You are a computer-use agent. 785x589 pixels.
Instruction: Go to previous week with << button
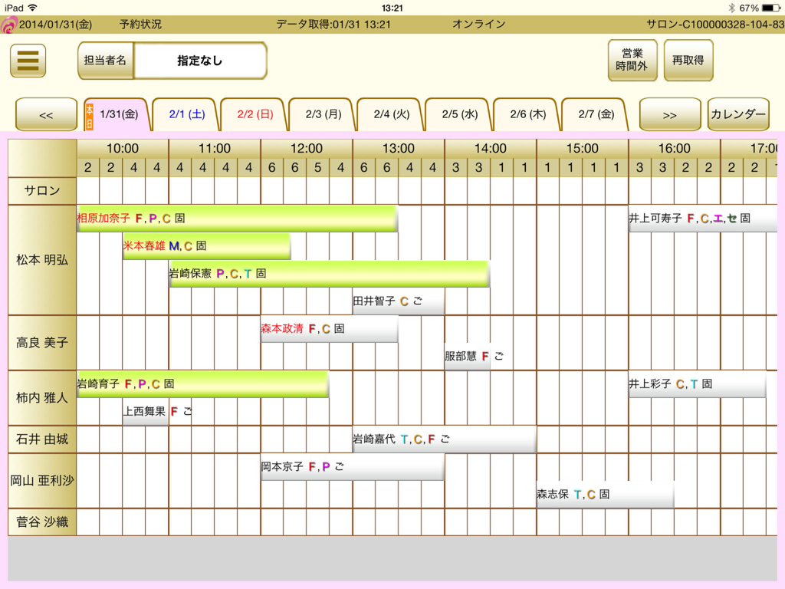(x=46, y=115)
